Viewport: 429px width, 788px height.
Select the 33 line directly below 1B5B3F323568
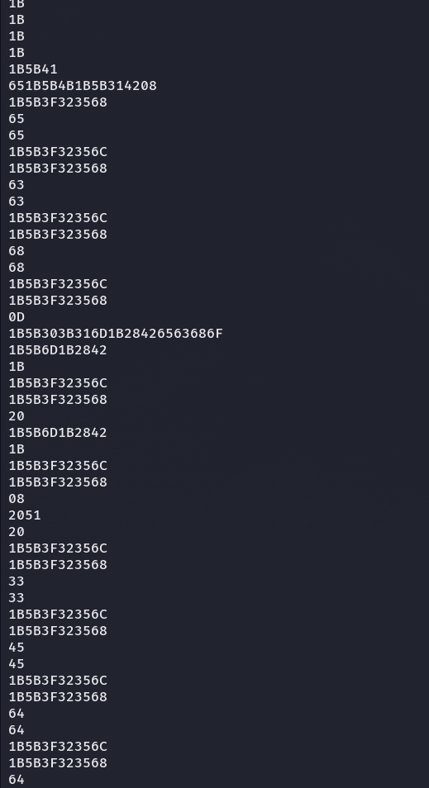tap(17, 582)
